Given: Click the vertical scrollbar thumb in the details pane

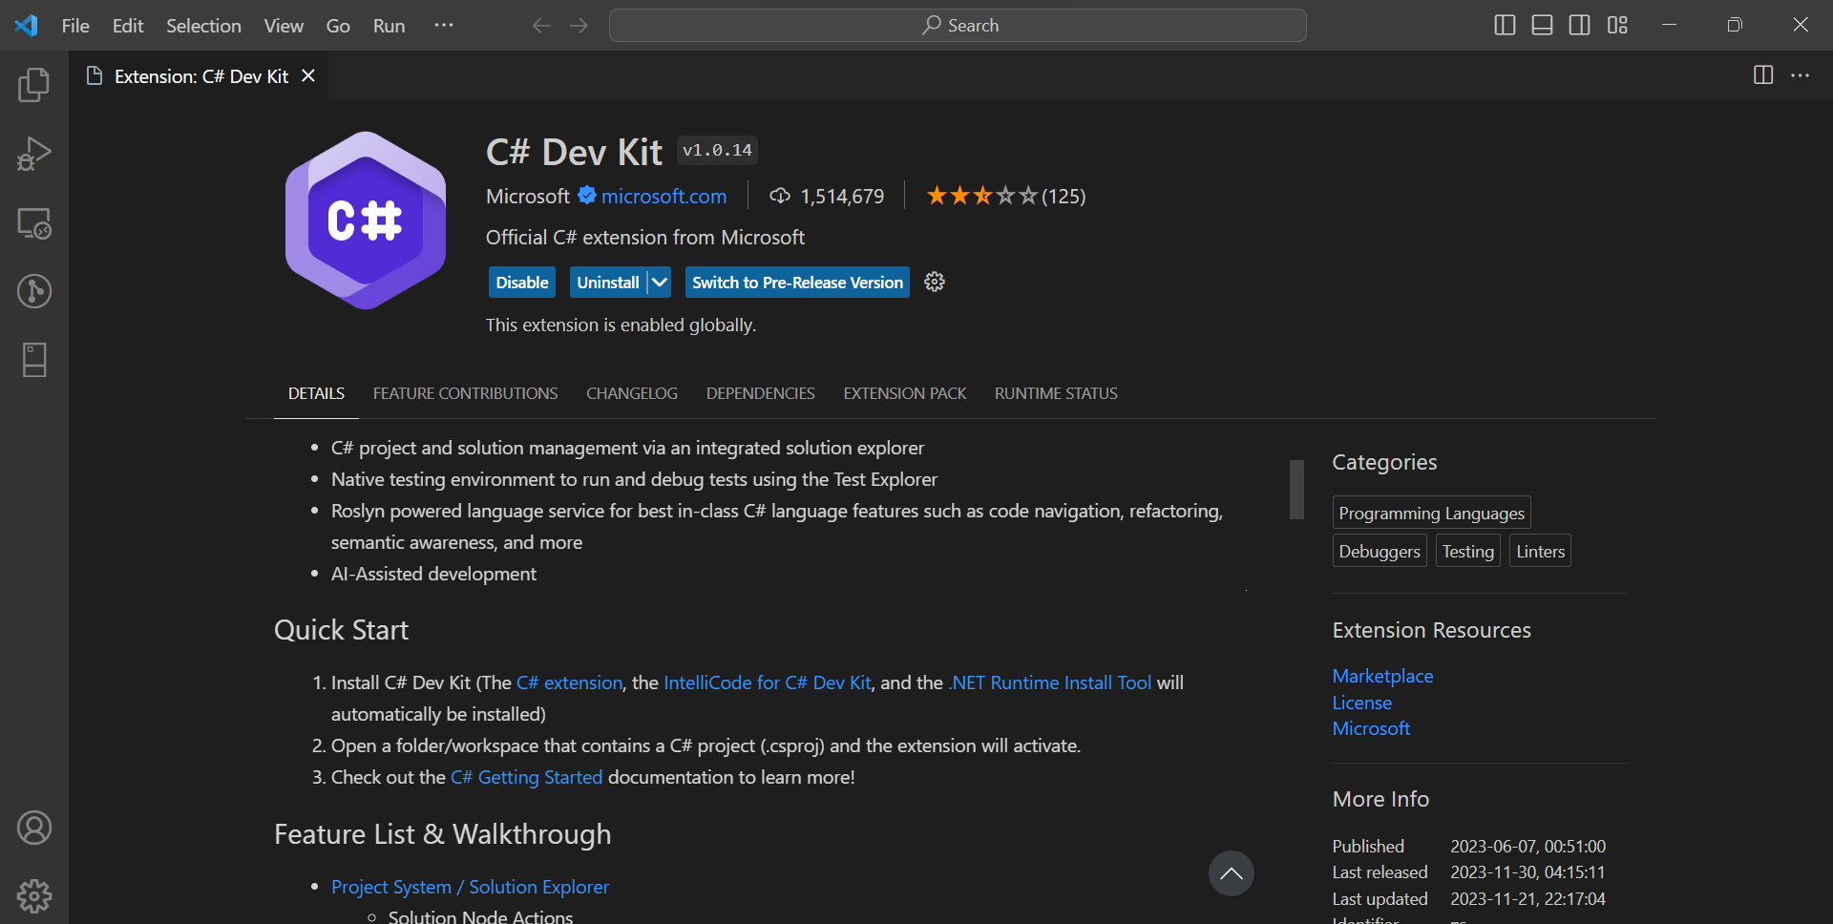Looking at the screenshot, I should (x=1296, y=490).
